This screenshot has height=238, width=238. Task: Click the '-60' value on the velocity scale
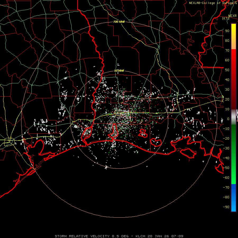[x=226, y=178]
